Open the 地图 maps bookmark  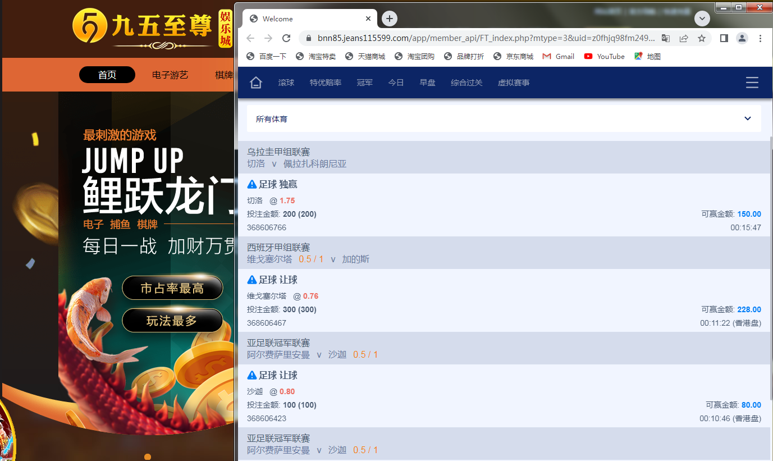pyautogui.click(x=647, y=56)
